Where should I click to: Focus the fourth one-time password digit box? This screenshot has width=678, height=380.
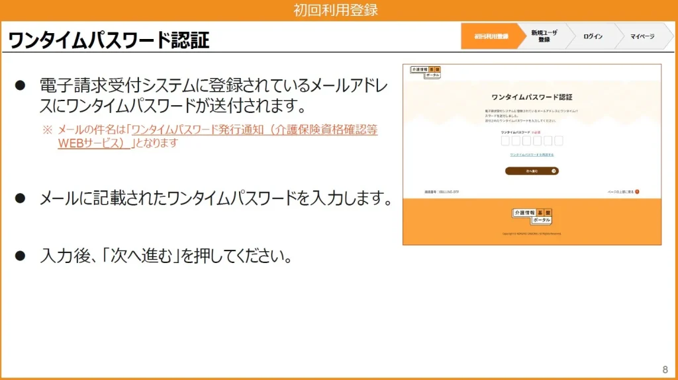pyautogui.click(x=537, y=141)
